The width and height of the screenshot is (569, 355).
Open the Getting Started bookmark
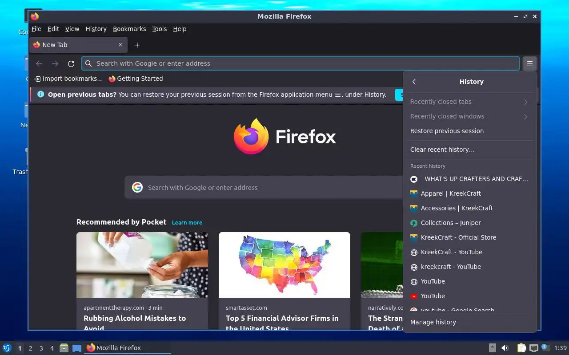136,79
